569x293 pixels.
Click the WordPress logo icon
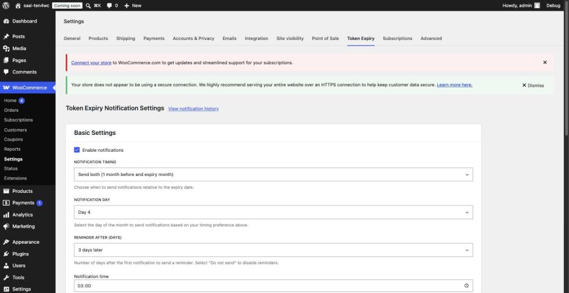click(6, 5)
